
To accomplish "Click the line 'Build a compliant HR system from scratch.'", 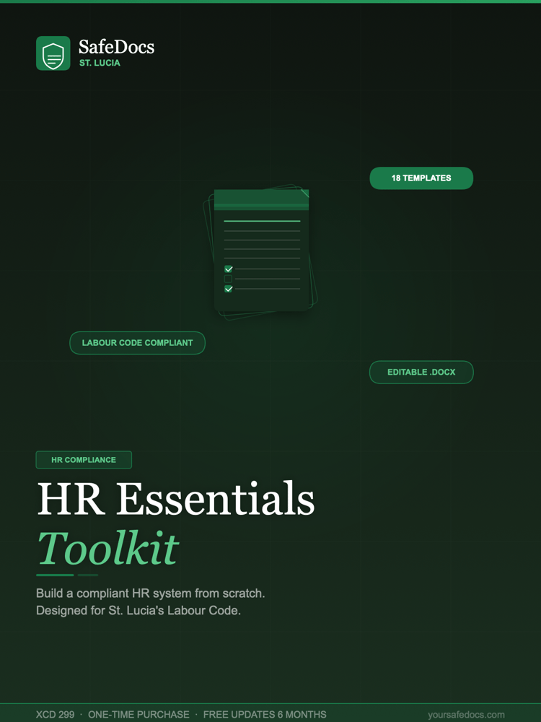I will point(151,593).
